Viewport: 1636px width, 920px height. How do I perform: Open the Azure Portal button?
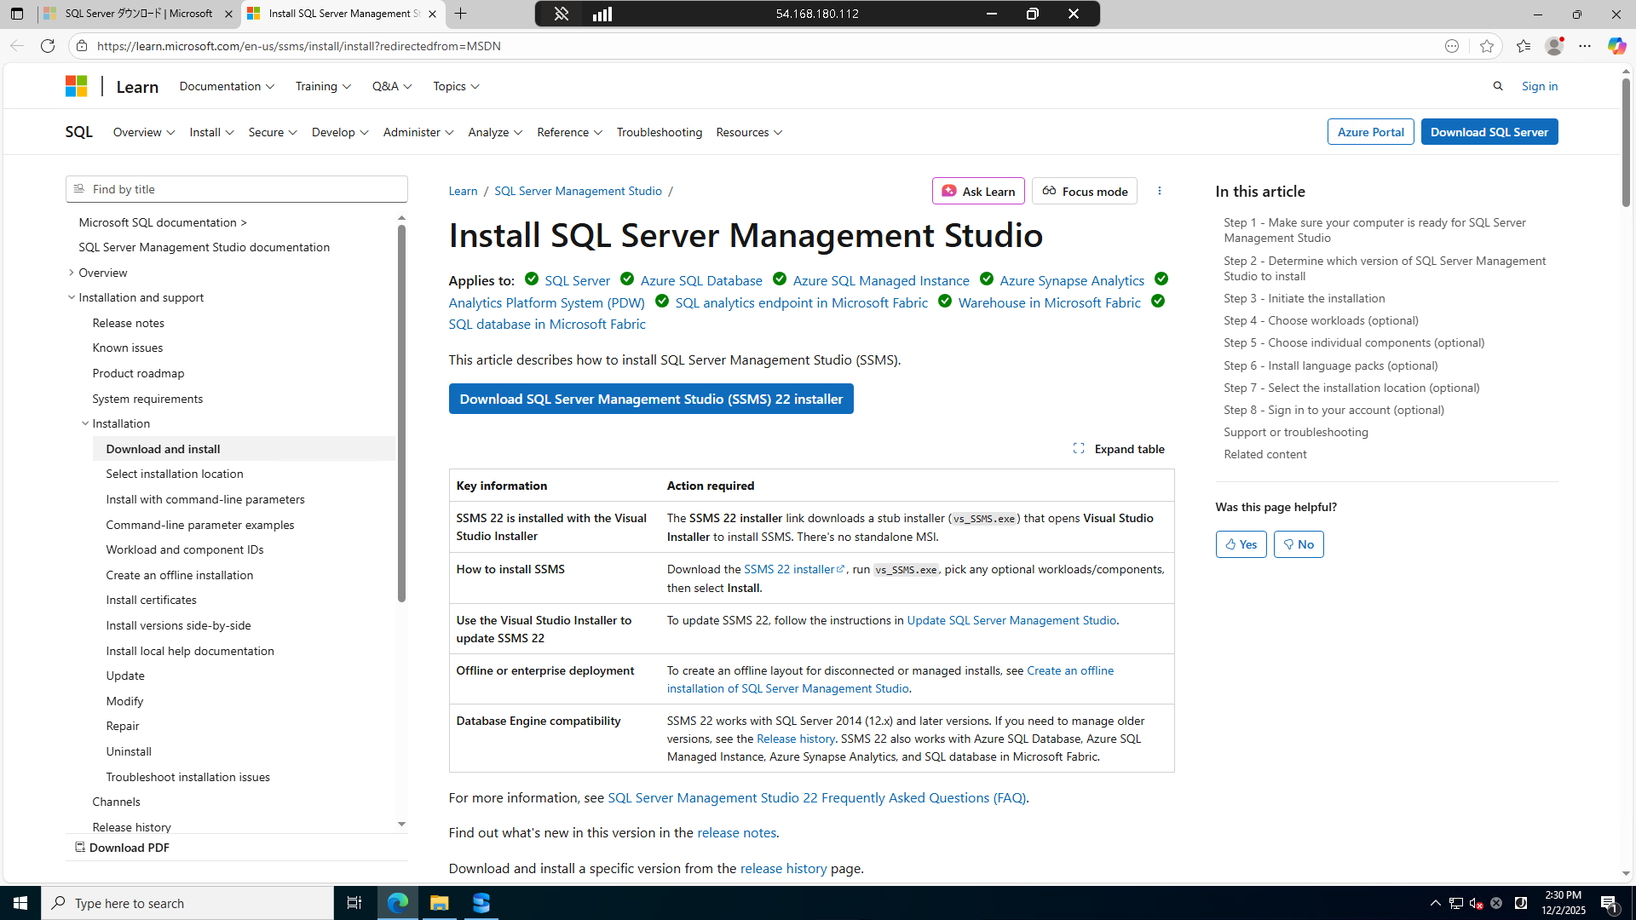tap(1369, 132)
